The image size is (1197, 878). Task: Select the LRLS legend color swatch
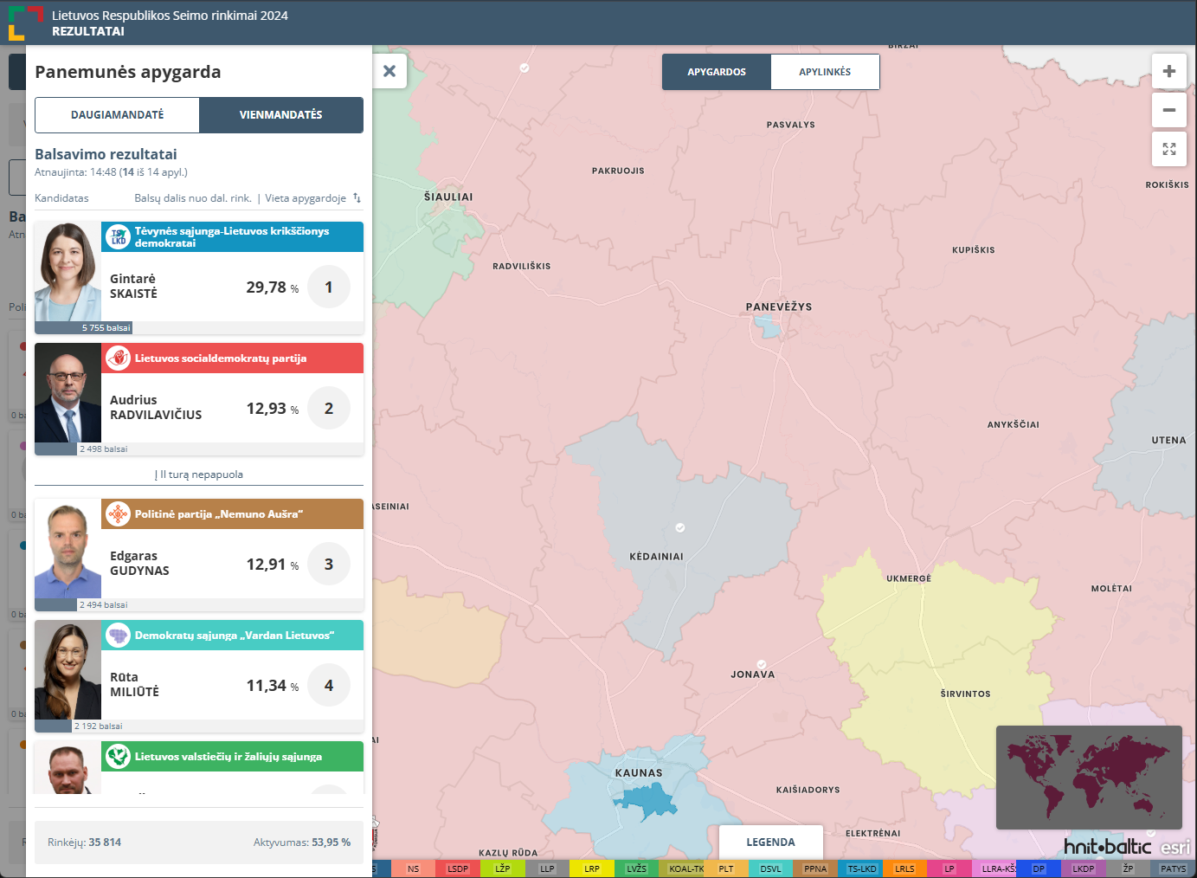tap(904, 868)
